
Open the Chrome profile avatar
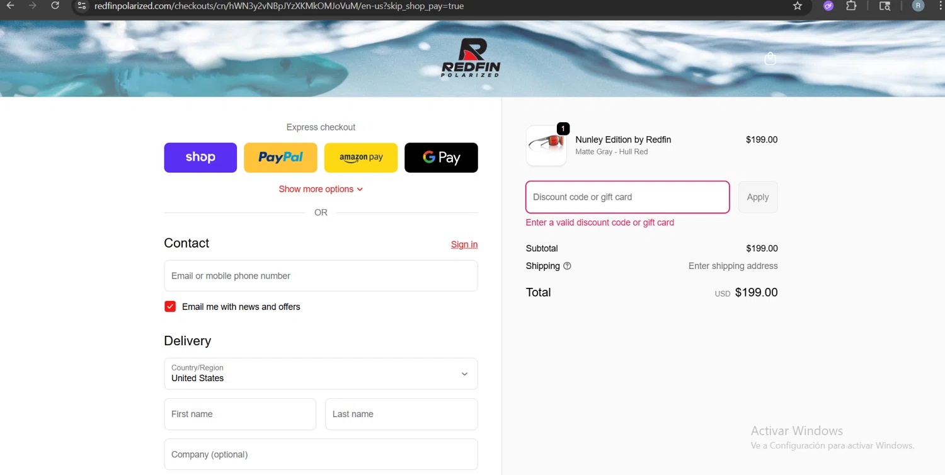pos(918,6)
